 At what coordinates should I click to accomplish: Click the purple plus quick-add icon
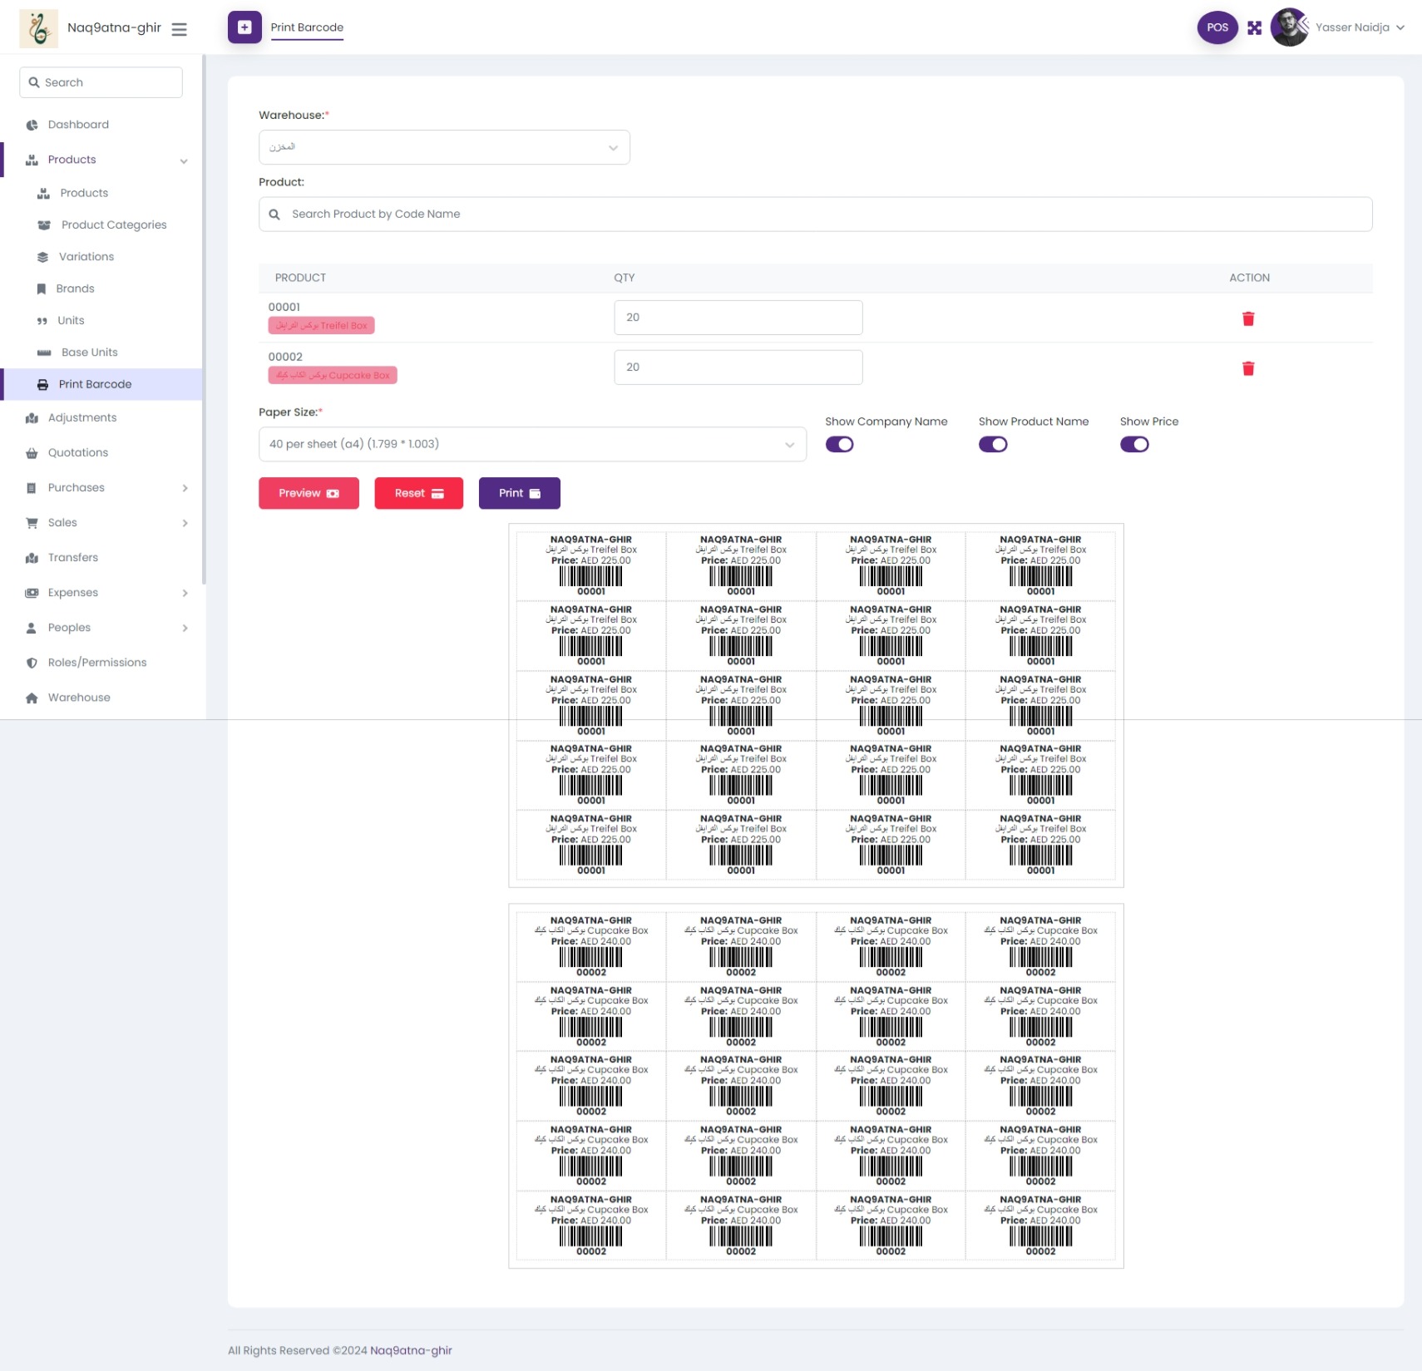coord(244,27)
